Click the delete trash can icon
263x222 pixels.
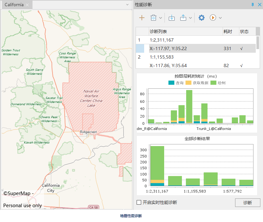pyautogui.click(x=153, y=18)
